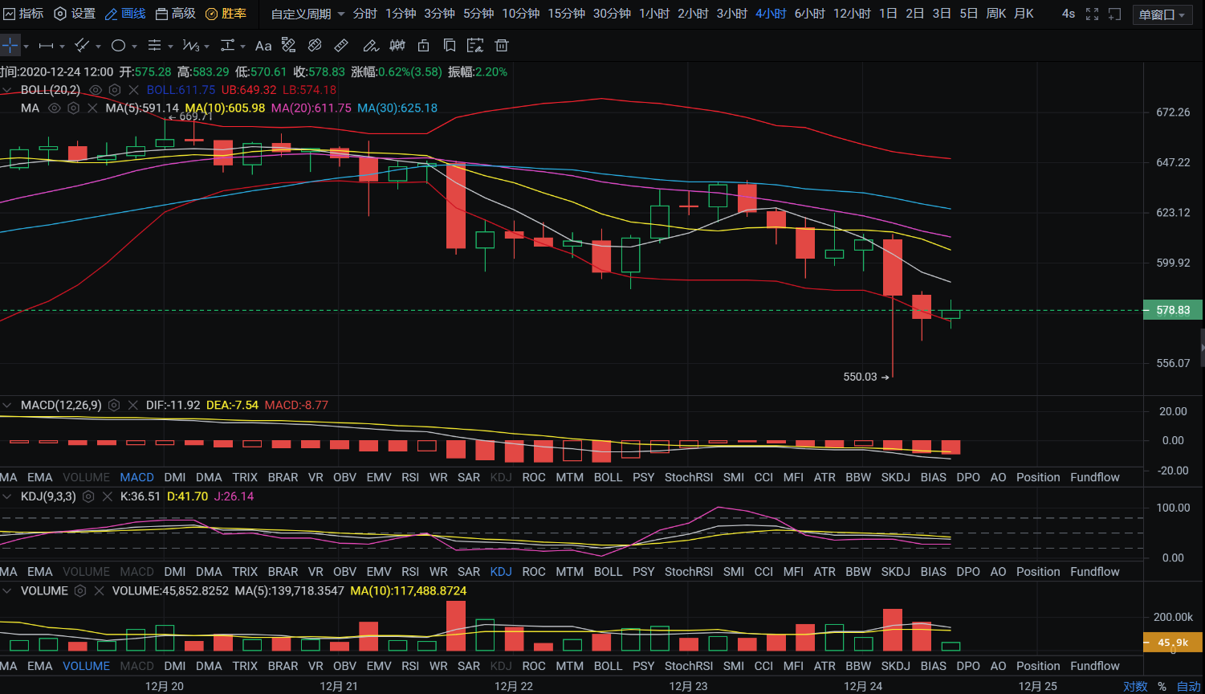This screenshot has width=1205, height=694.
Task: Delete all drawings with trash icon
Action: click(502, 46)
